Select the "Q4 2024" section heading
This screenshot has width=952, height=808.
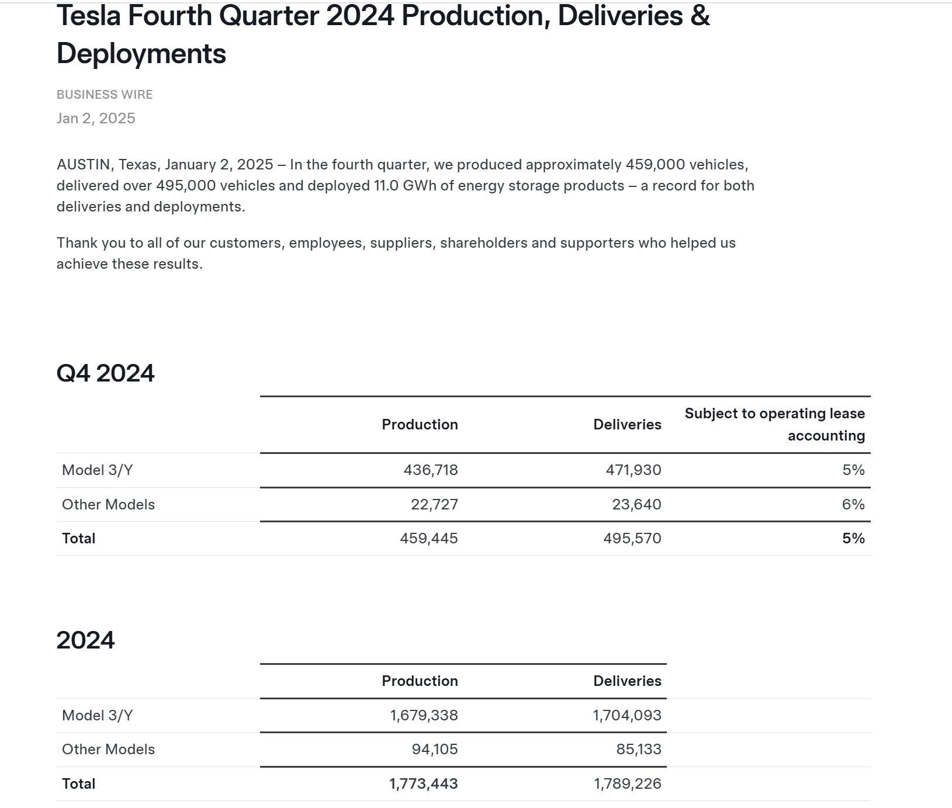105,373
